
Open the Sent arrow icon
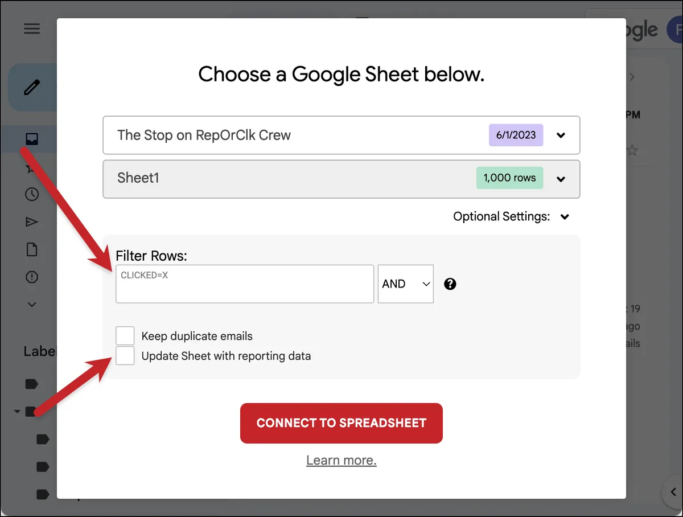tap(32, 222)
